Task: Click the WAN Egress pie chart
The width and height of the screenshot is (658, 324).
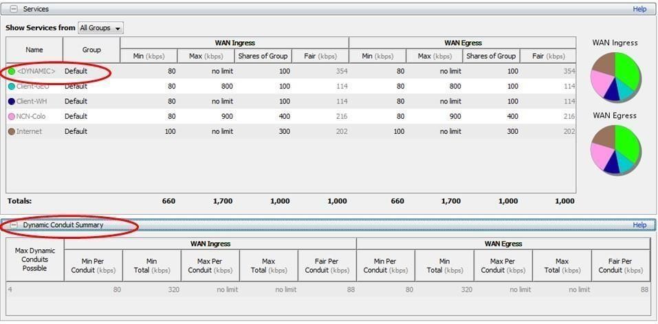Action: click(615, 150)
